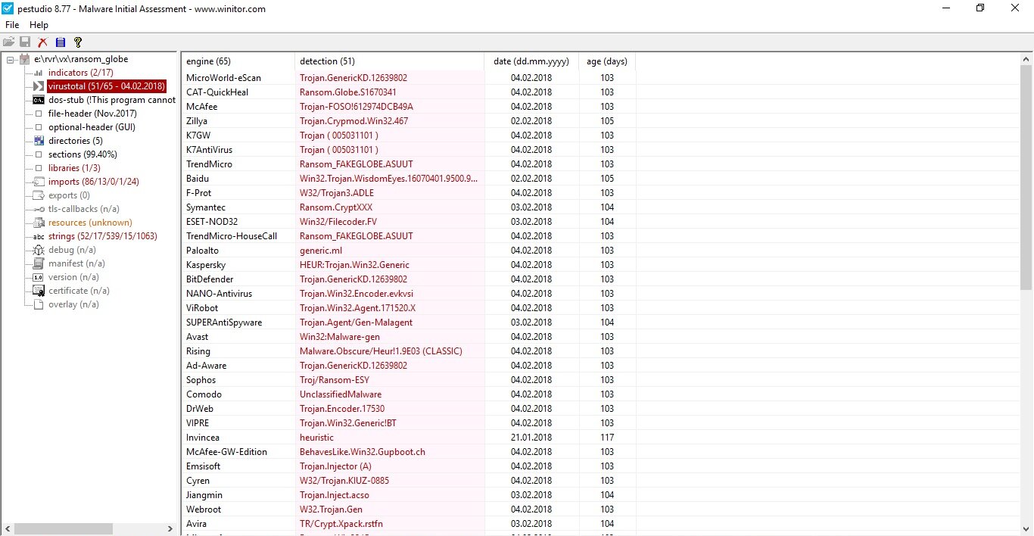Open the Help menu

click(x=39, y=25)
